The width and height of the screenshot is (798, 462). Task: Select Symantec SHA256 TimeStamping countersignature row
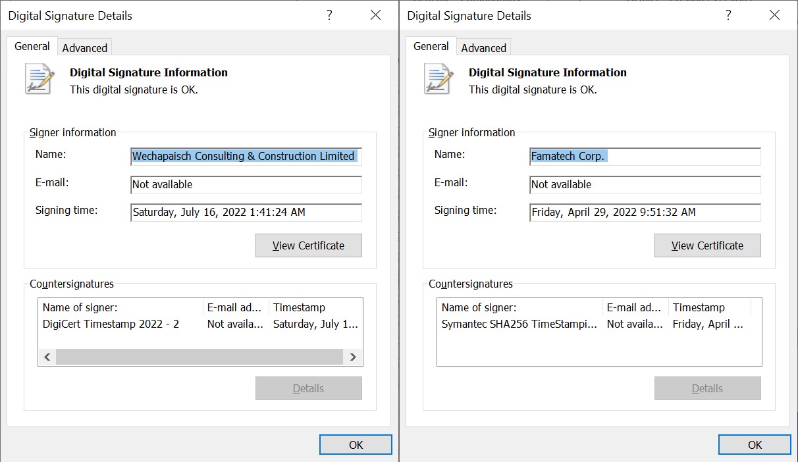[519, 324]
